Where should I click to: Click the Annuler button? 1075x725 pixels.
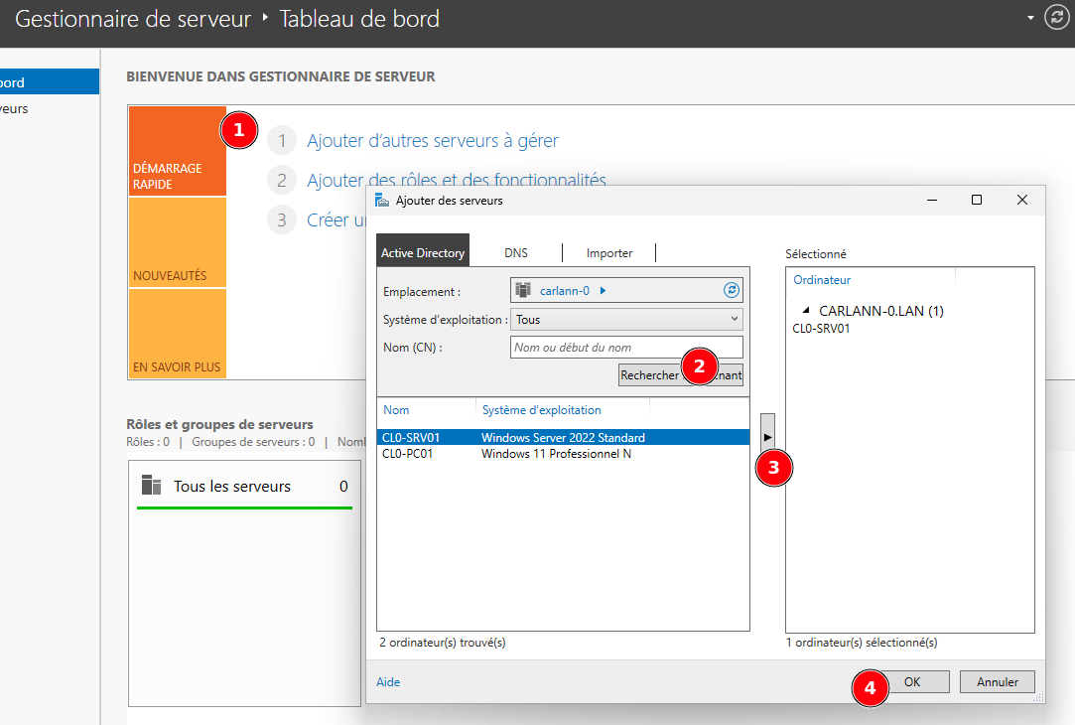pyautogui.click(x=997, y=681)
